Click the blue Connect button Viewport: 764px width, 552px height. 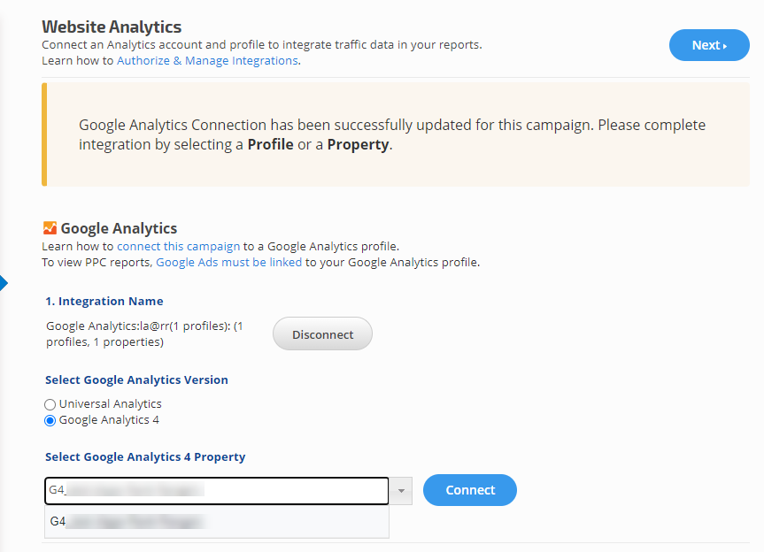(469, 490)
